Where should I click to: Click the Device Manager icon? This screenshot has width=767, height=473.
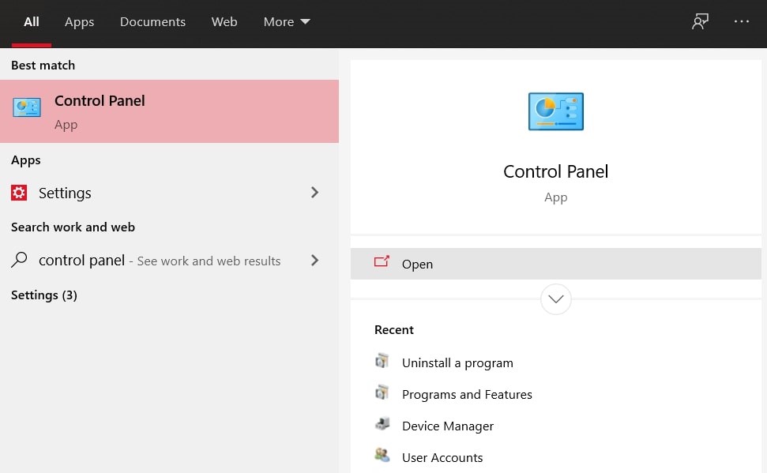[x=382, y=425]
